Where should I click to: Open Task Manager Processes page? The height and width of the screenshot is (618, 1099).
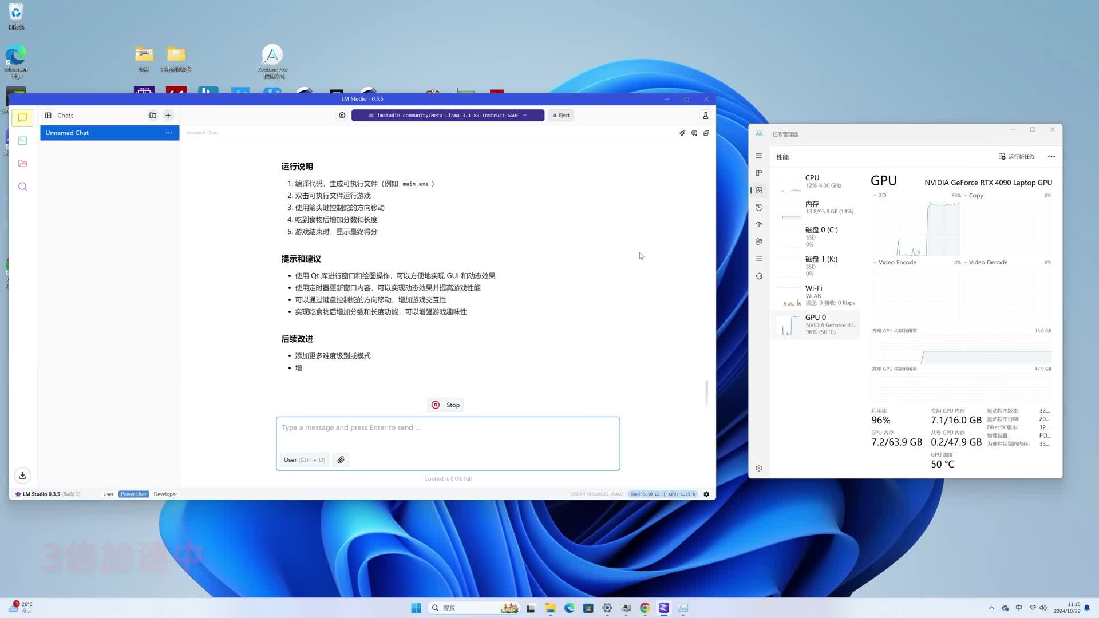point(759,173)
